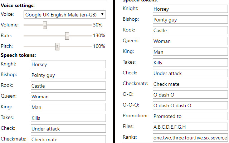This screenshot has height=143, width=229.
Task: Open the Voice dropdown menu
Action: [x=65, y=14]
